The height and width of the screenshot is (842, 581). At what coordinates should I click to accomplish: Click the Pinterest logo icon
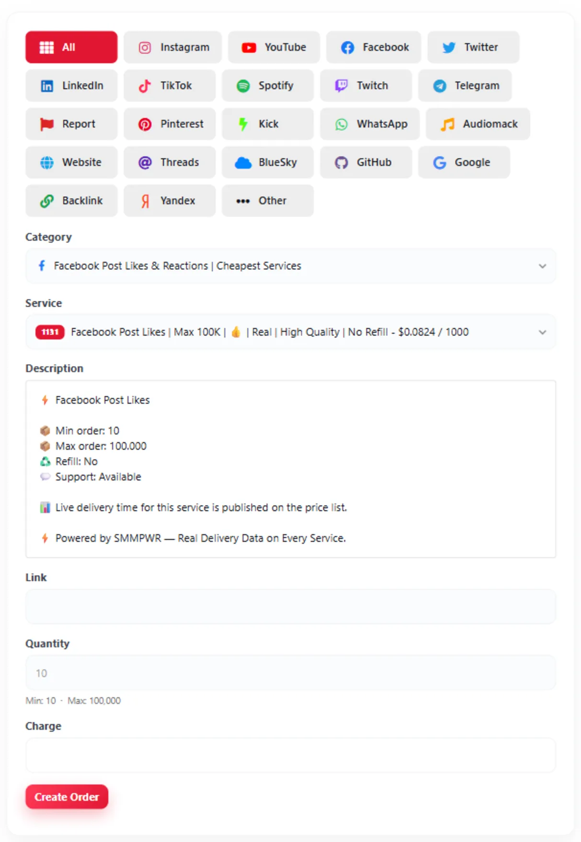point(145,124)
